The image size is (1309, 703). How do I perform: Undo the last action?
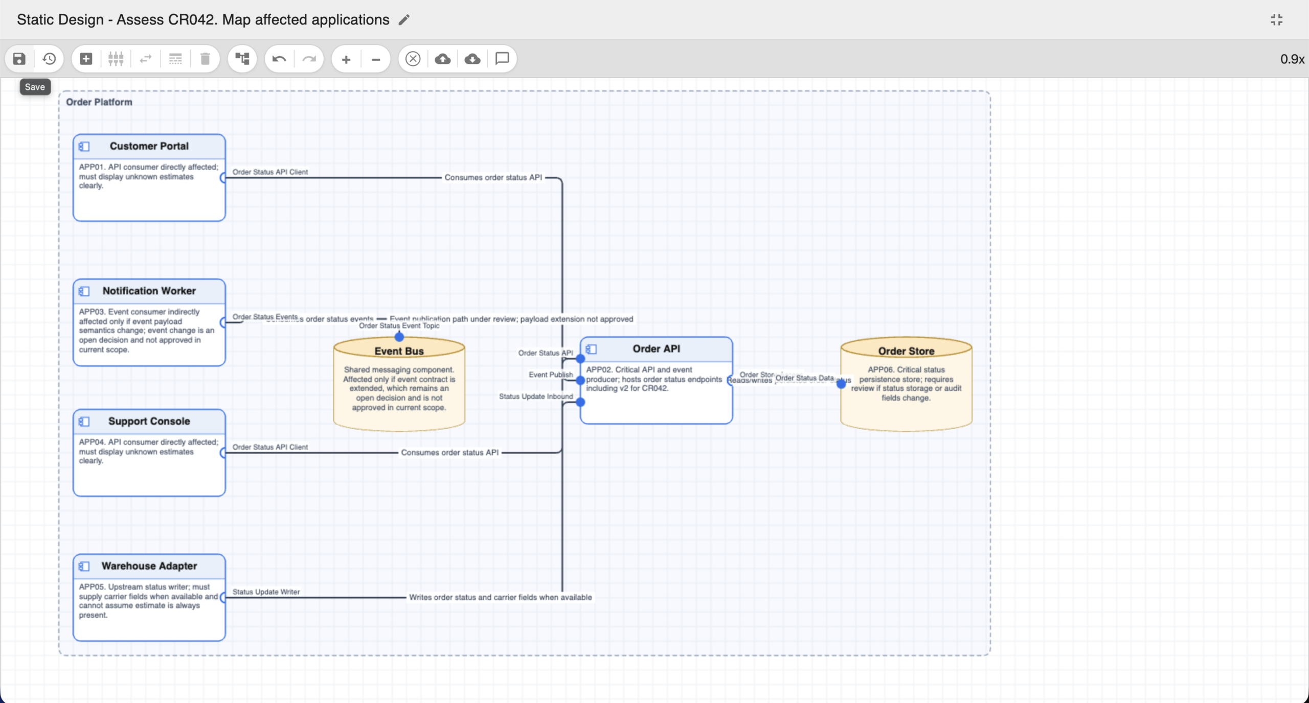(279, 59)
